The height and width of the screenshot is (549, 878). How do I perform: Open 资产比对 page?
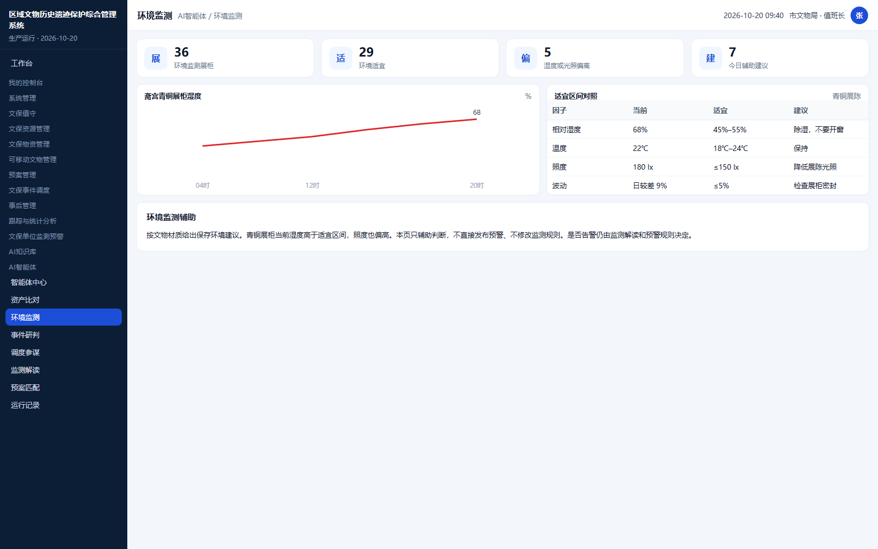tap(64, 300)
